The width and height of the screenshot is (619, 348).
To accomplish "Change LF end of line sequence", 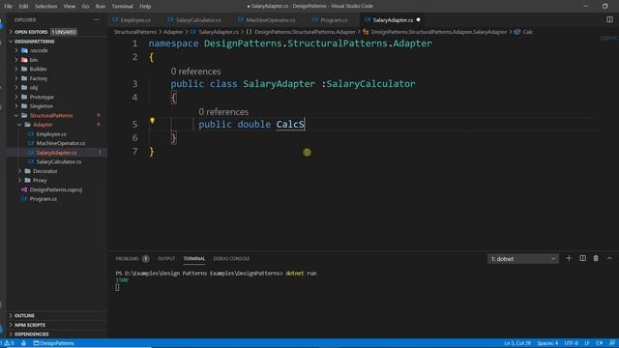I will (x=587, y=343).
